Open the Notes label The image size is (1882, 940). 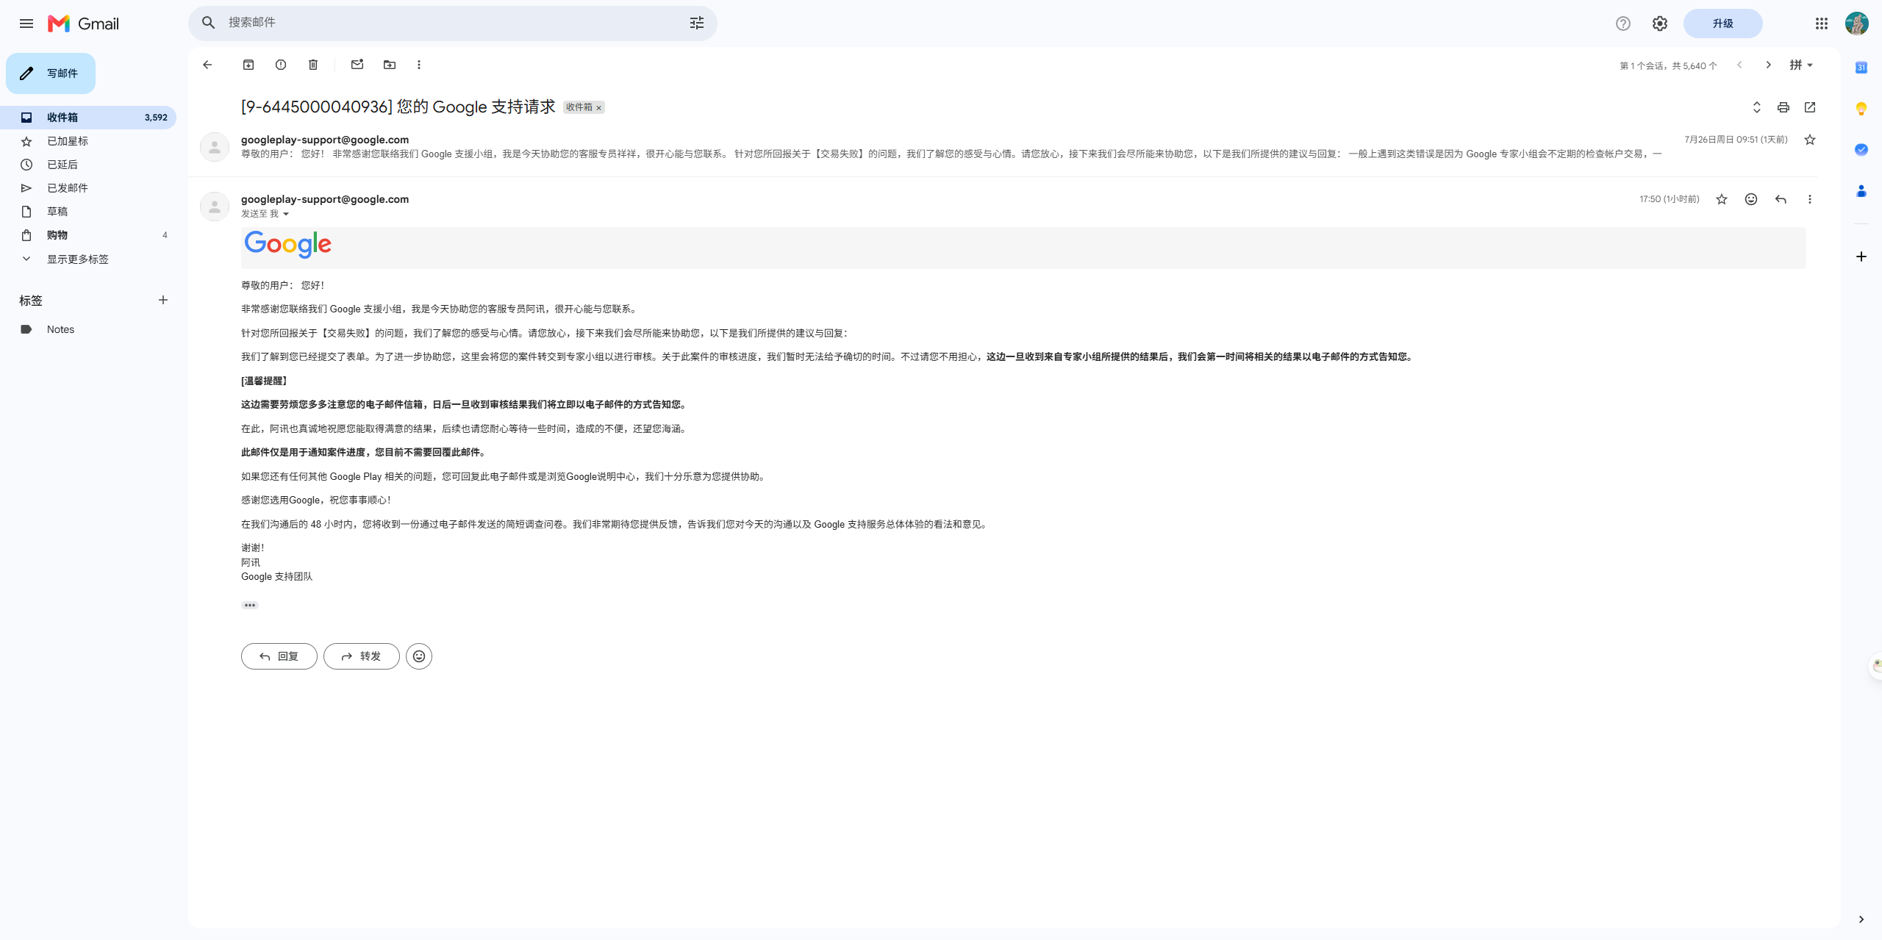pyautogui.click(x=88, y=329)
